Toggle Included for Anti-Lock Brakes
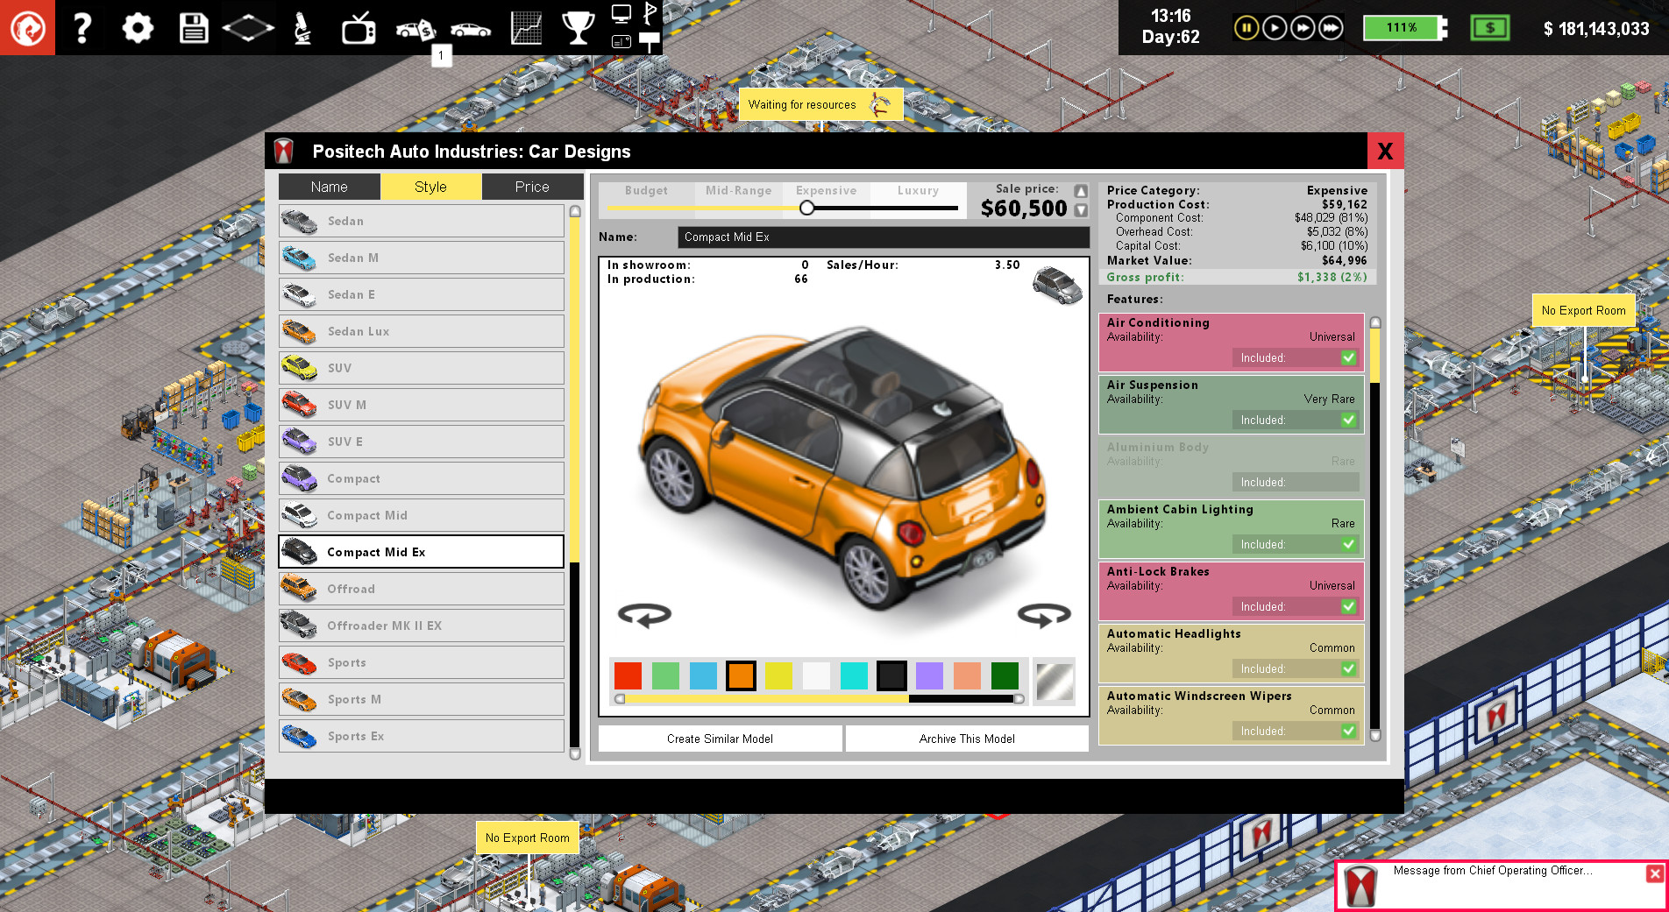This screenshot has height=912, width=1669. coord(1347,605)
